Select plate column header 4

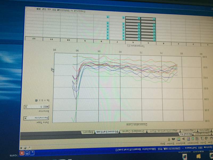pyautogui.click(x=164, y=43)
